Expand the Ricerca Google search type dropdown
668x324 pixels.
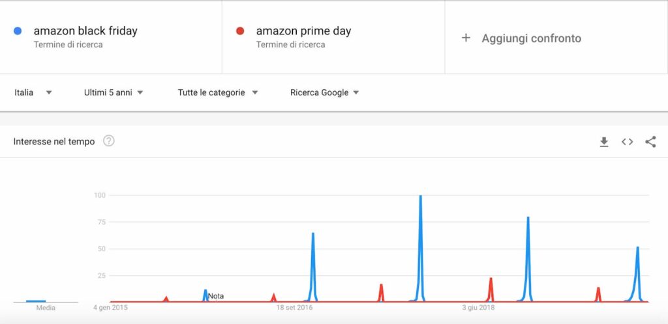[324, 92]
